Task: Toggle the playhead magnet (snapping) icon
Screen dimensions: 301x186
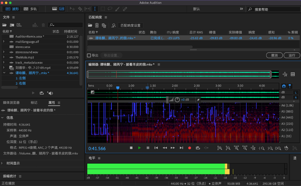Action: coord(284,86)
